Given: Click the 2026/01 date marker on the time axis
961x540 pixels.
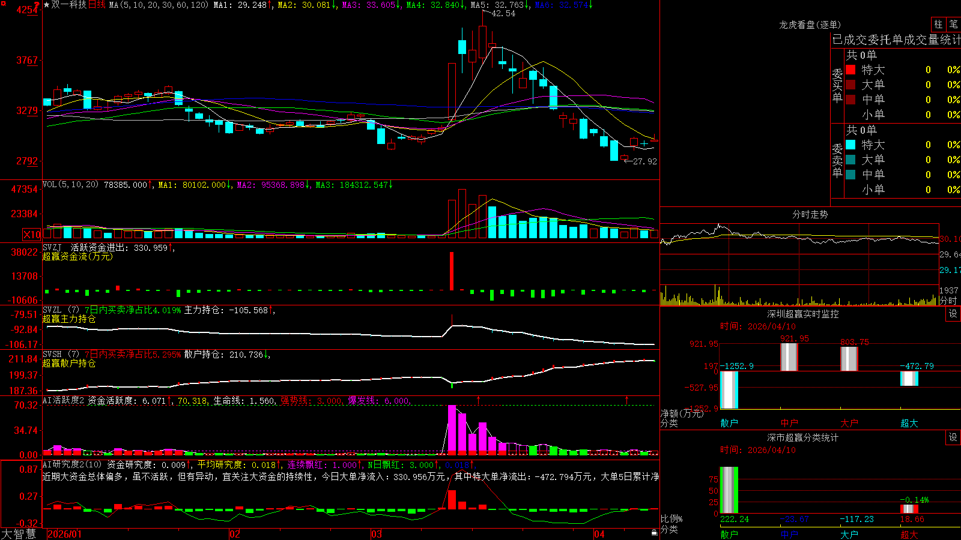Looking at the screenshot, I should [x=64, y=534].
